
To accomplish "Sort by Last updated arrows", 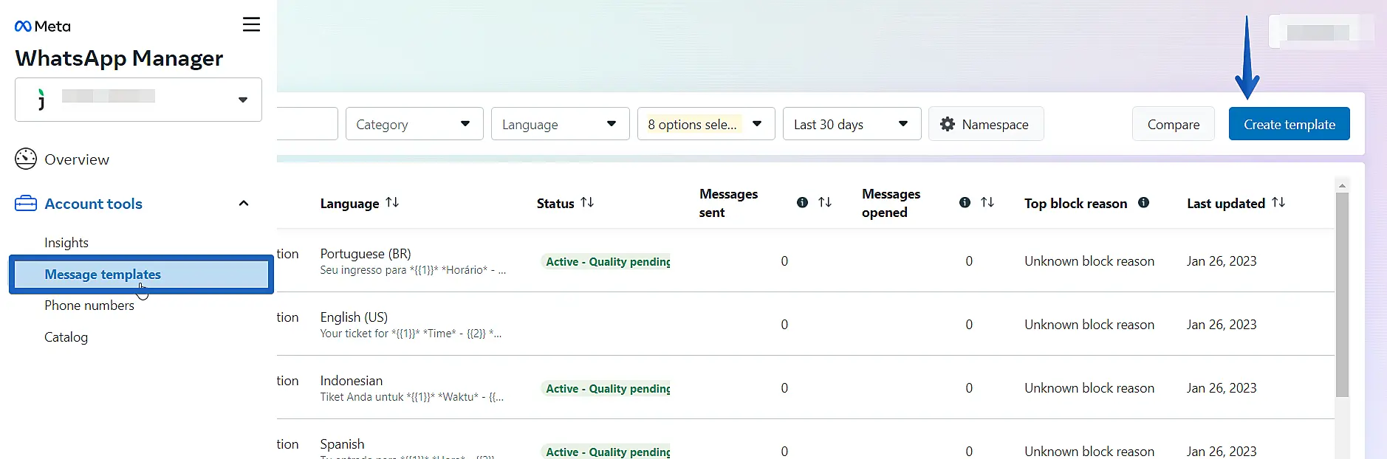I will pyautogui.click(x=1278, y=202).
